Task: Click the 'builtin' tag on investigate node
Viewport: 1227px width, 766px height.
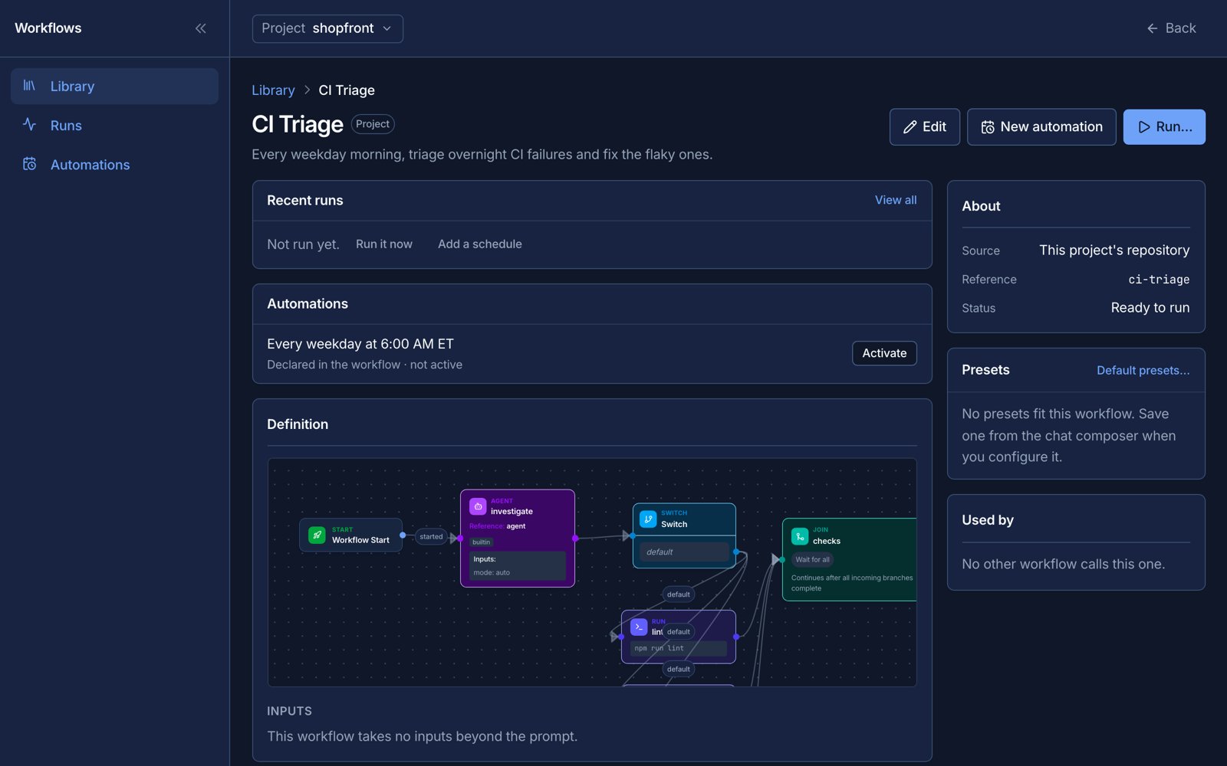Action: pyautogui.click(x=481, y=542)
